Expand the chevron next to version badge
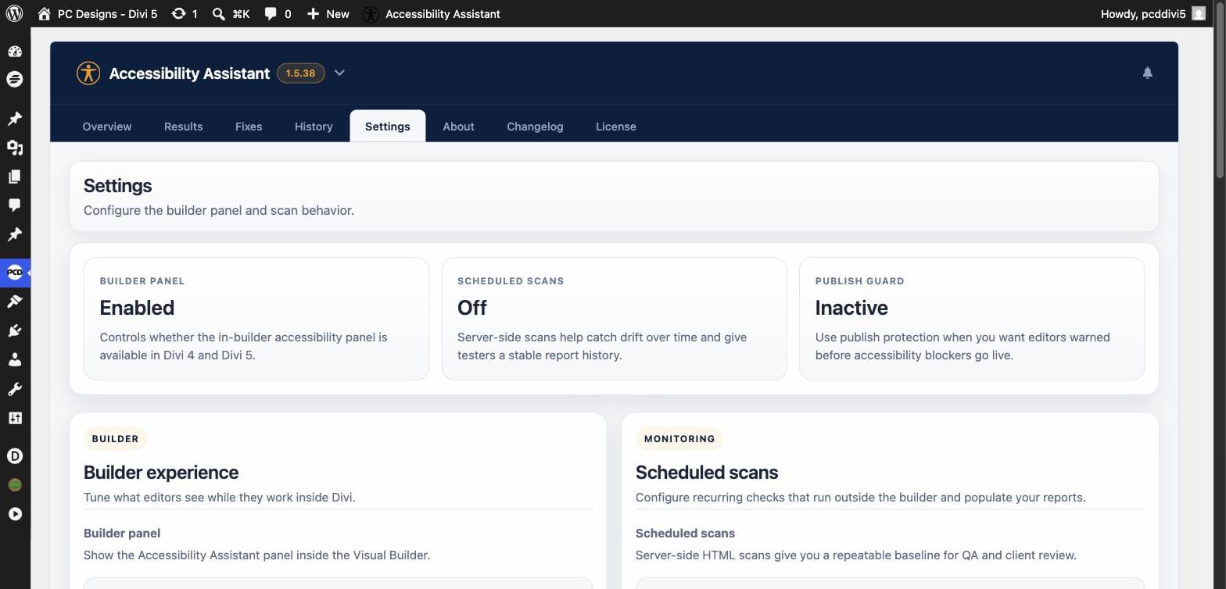This screenshot has height=589, width=1226. tap(339, 73)
